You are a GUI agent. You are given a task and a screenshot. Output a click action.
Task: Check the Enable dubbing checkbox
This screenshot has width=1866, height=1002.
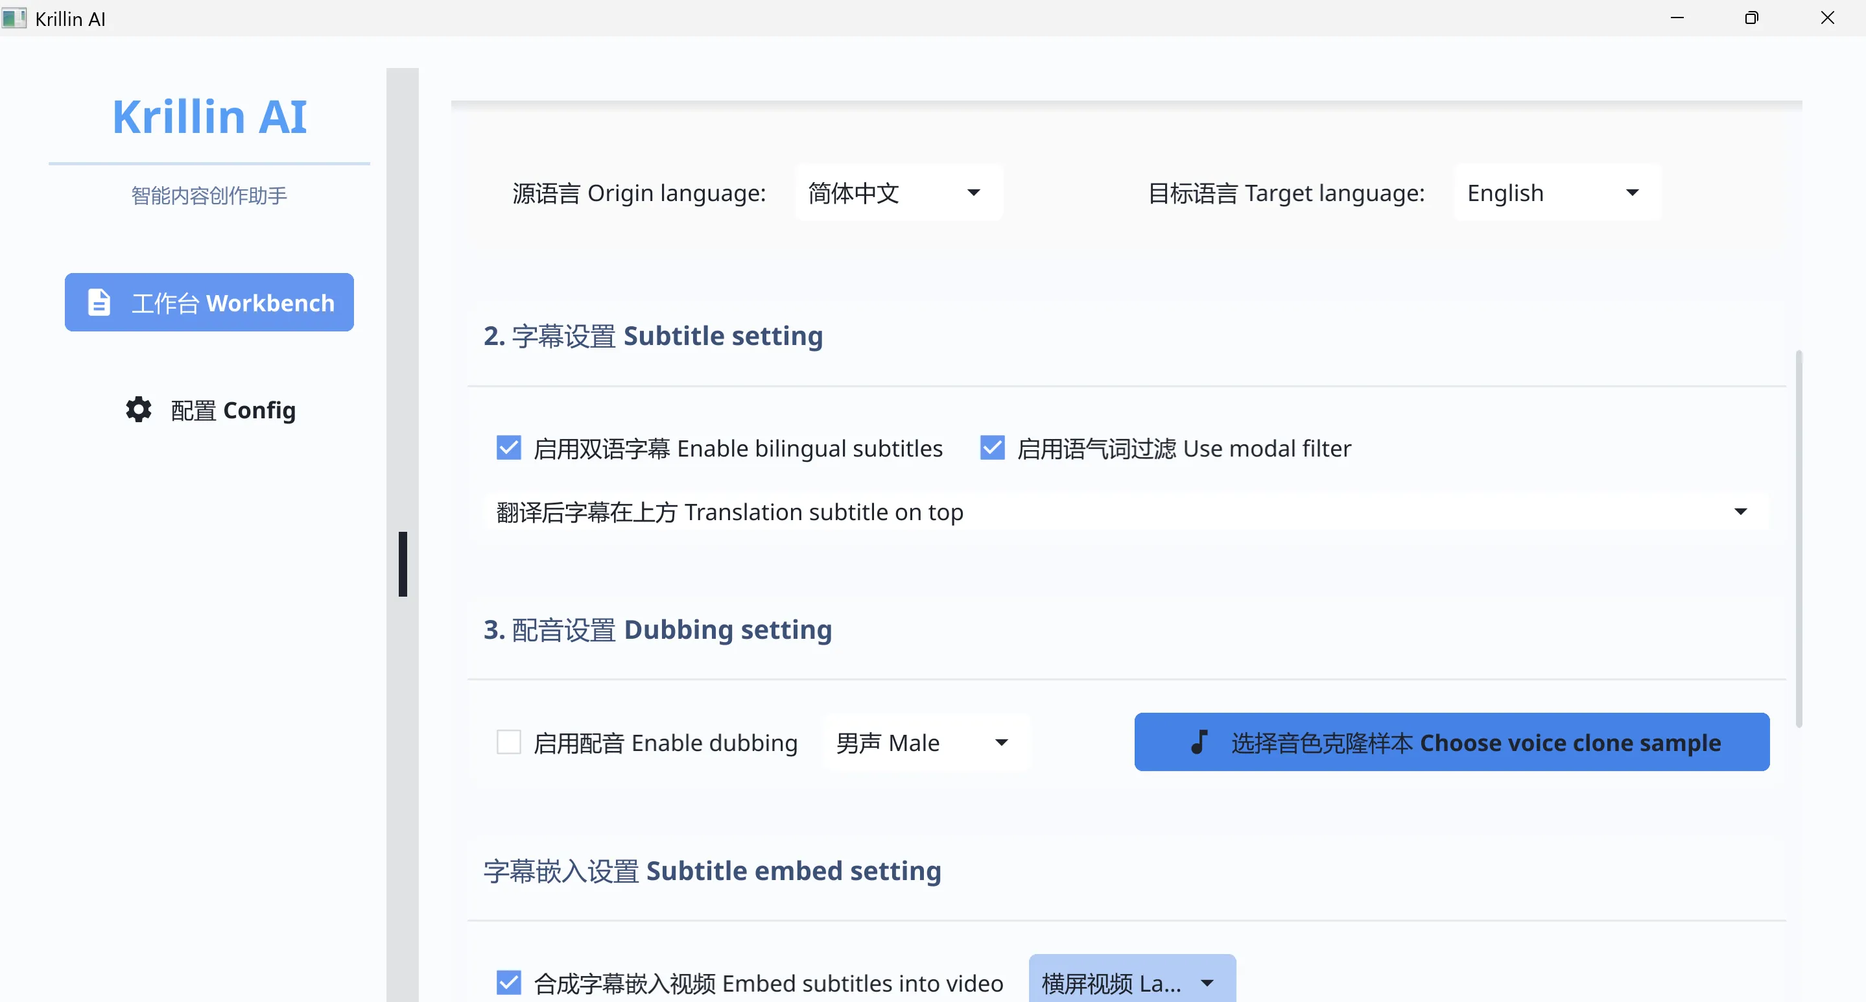pos(508,742)
